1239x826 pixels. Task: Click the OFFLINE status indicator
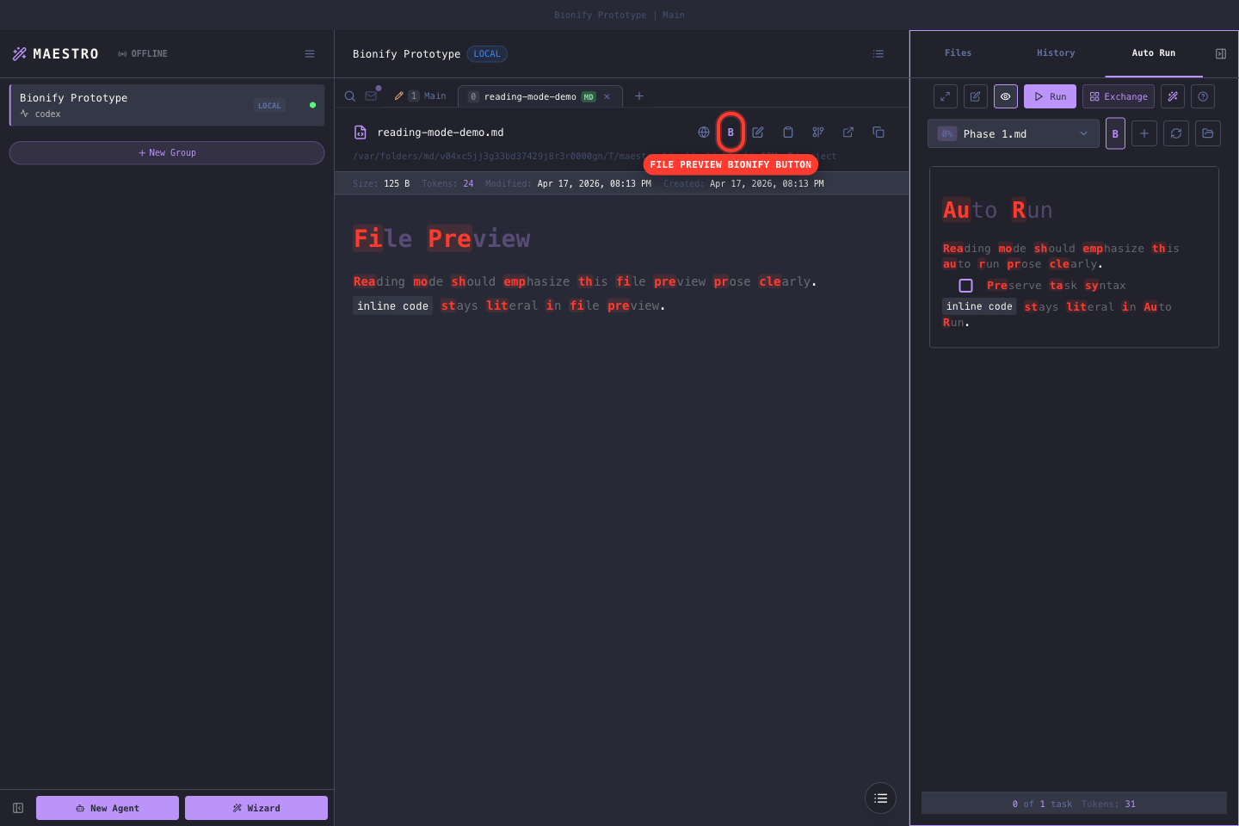pos(143,53)
